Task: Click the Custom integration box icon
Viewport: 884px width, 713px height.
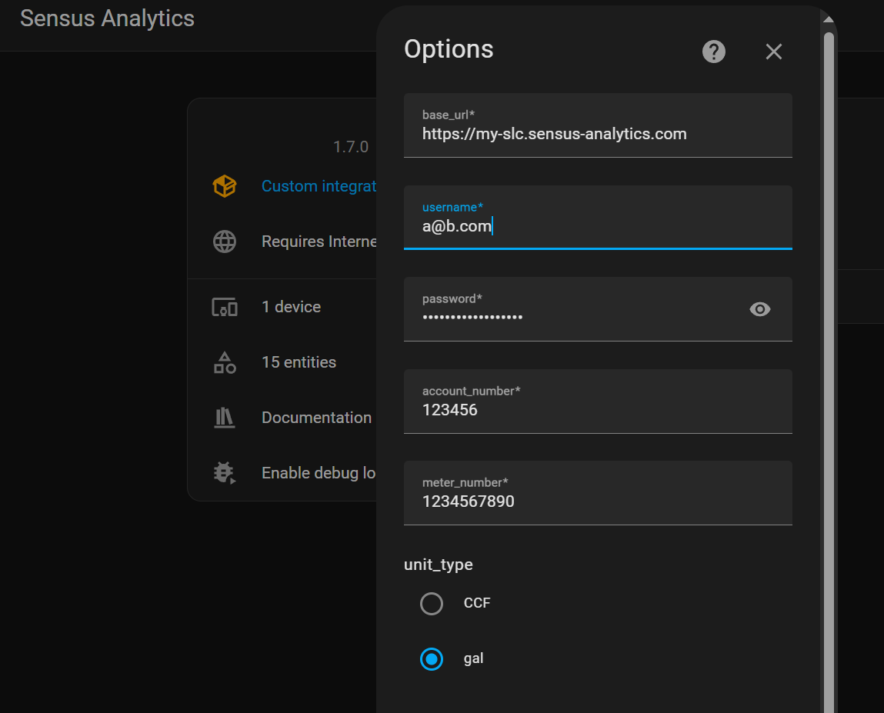Action: (224, 186)
